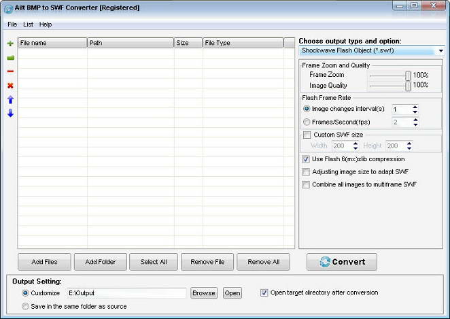Screen dimensions: 450x319
Task: Click the blue move up arrow icon
Action: click(10, 99)
